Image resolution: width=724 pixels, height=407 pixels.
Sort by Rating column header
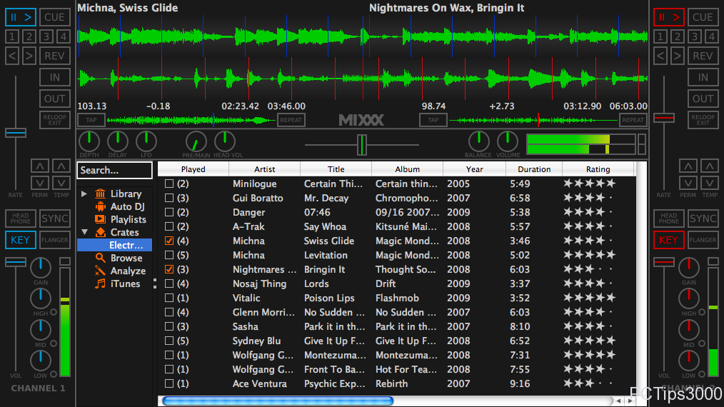(598, 169)
